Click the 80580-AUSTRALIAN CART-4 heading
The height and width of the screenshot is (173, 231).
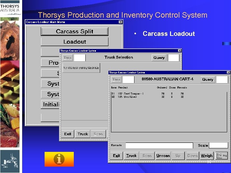(x=167, y=79)
